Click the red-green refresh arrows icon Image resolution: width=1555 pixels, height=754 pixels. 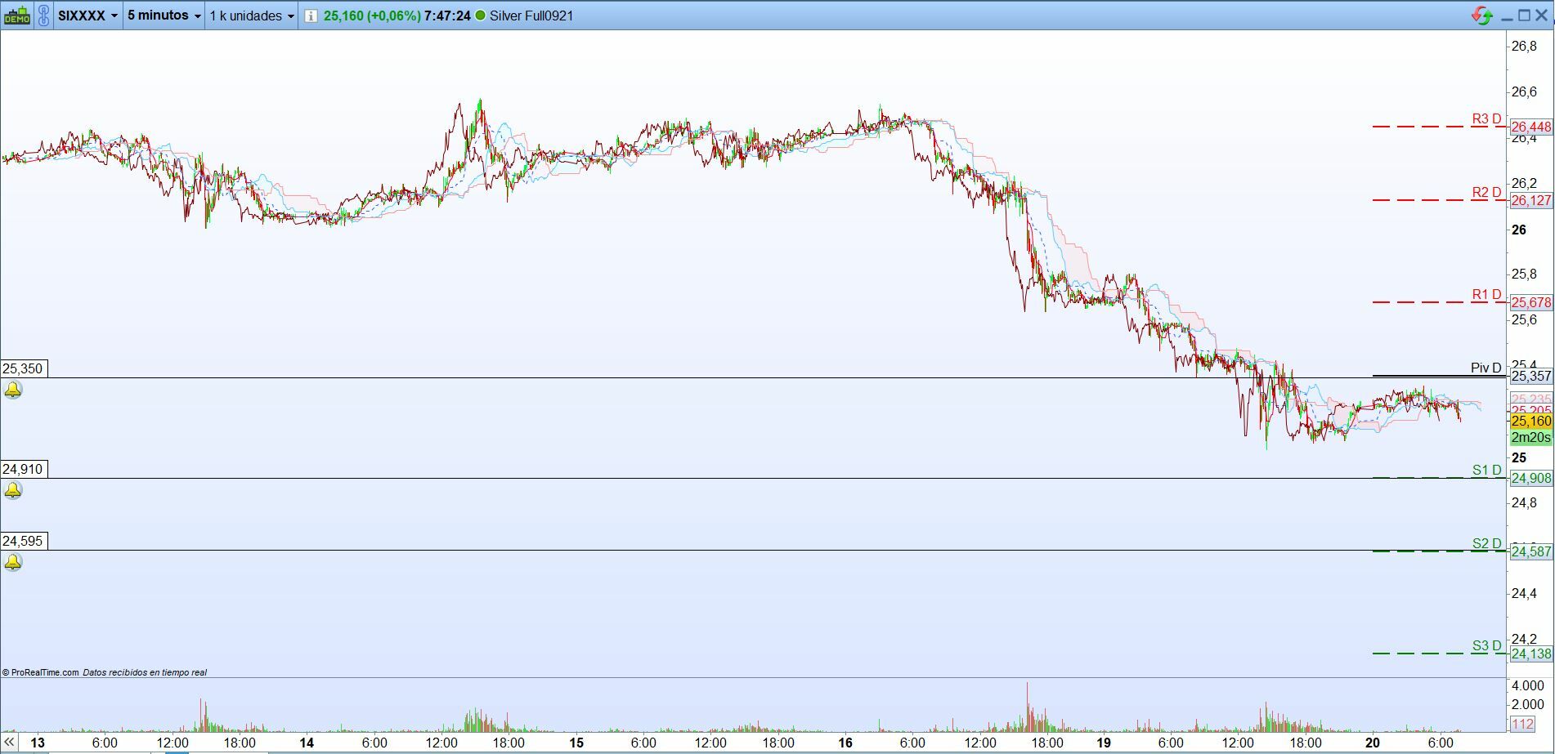1482,16
